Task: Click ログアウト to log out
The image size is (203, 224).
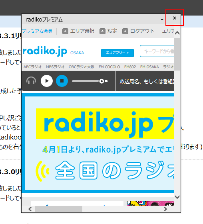Action: (x=142, y=31)
